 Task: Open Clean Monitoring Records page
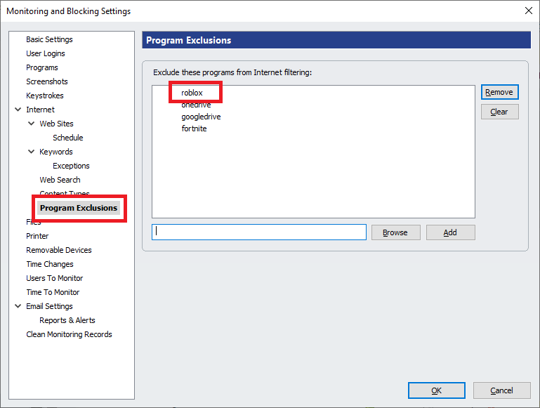pos(69,334)
